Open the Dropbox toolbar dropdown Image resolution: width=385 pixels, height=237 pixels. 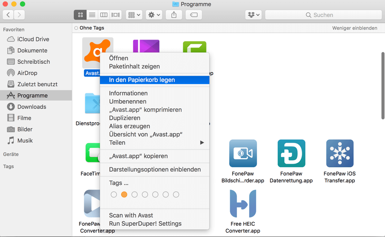(253, 15)
